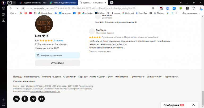204x108 pixels.
Task: Open the btc to usd bookmark
Action: pyautogui.click(x=128, y=13)
